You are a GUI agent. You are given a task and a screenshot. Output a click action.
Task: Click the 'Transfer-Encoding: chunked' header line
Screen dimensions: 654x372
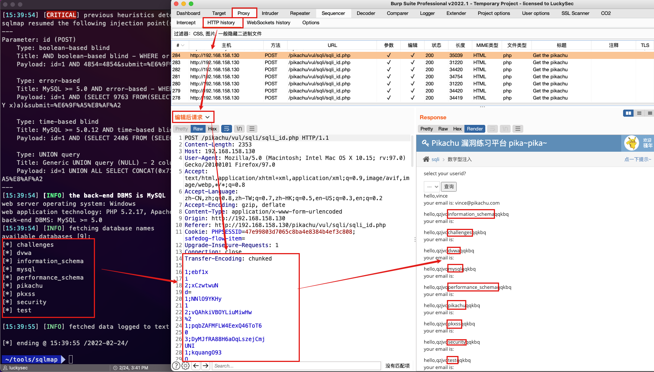click(x=228, y=259)
